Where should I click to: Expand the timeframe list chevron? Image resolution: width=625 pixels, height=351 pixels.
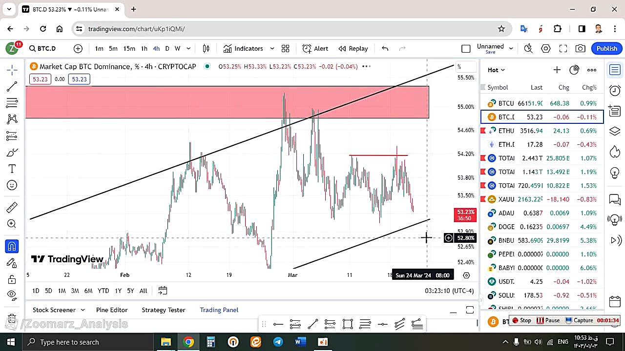188,48
